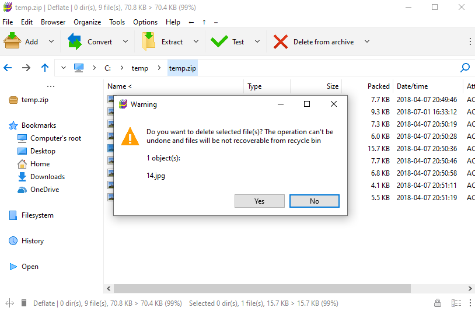
Task: Expand chevron after C: in breadcrumb
Action: [x=122, y=68]
